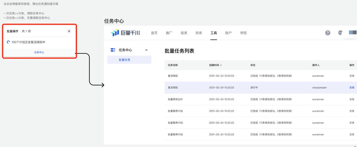Open the 推广 tab

tap(169, 33)
